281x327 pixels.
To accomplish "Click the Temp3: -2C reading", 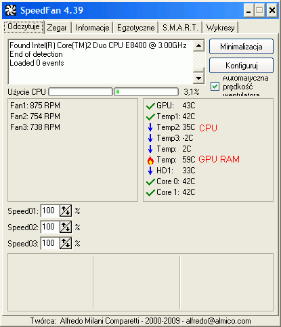I will click(175, 138).
